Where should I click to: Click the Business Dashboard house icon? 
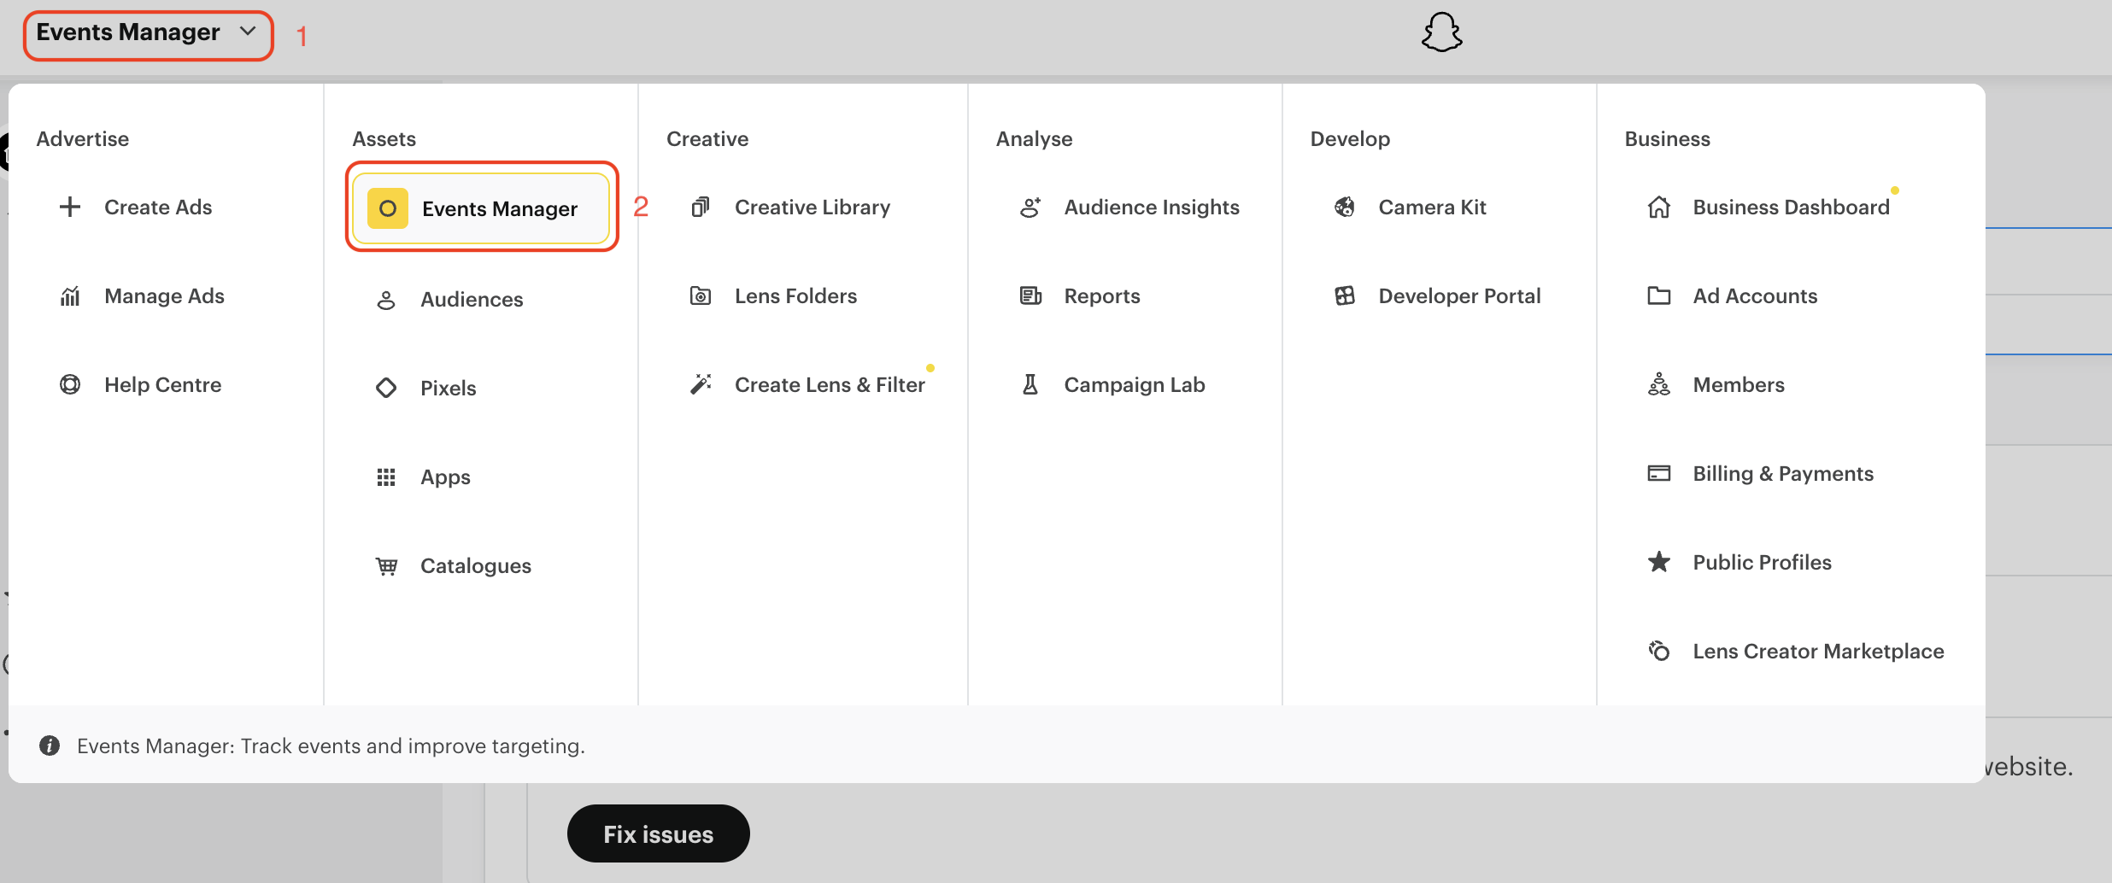1659,207
